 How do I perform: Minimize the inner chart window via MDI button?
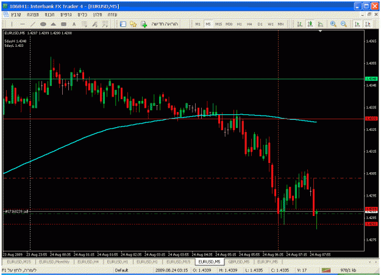tap(363, 15)
